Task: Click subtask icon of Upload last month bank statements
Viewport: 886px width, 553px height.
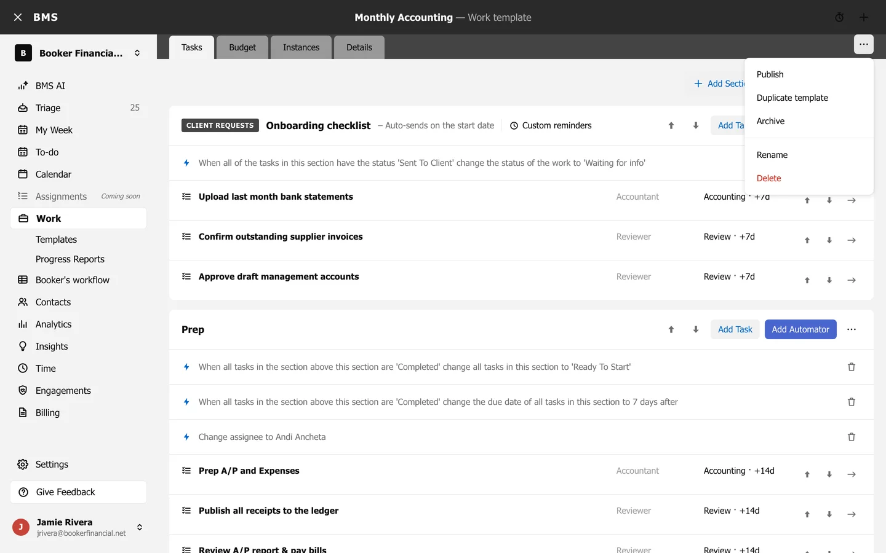Action: (186, 197)
